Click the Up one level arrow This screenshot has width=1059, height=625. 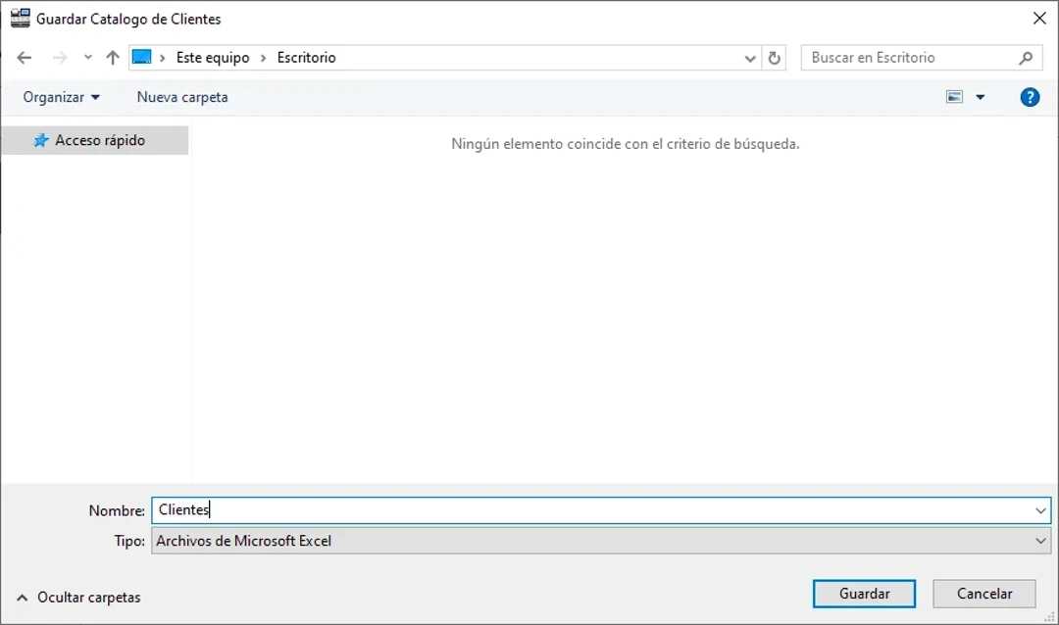coord(112,57)
